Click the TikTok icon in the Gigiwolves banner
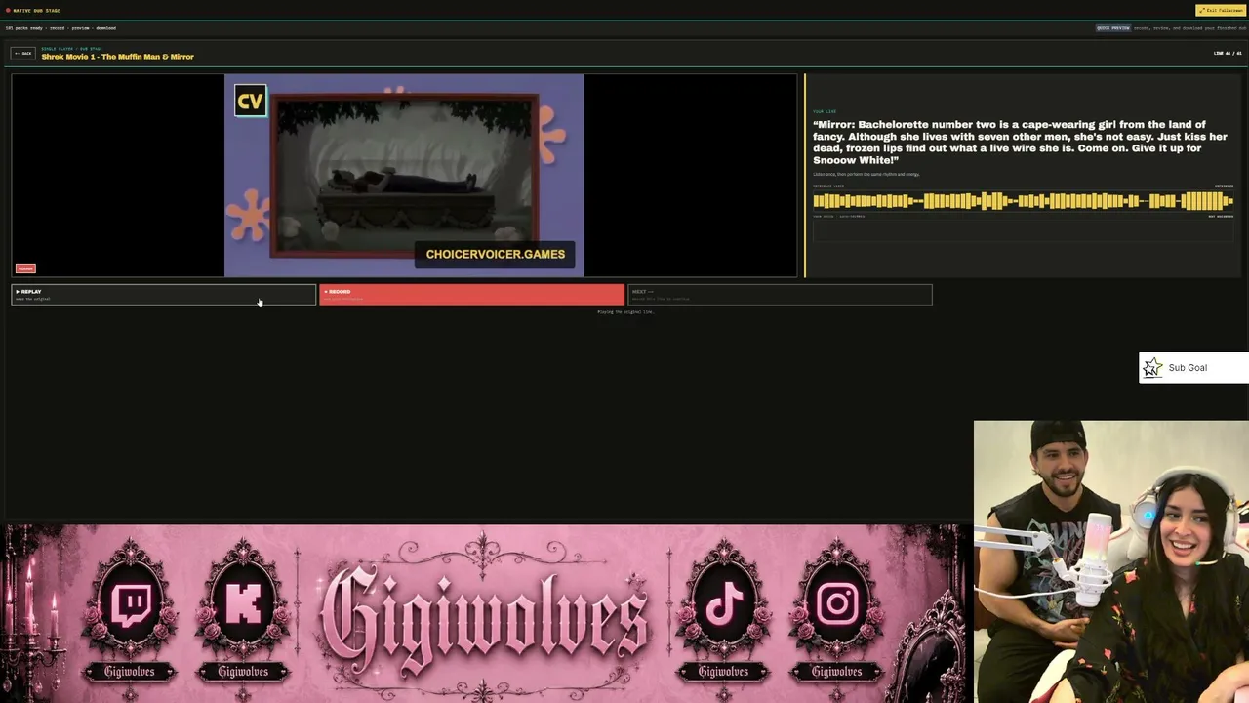Viewport: 1249px width, 703px height. (x=724, y=603)
